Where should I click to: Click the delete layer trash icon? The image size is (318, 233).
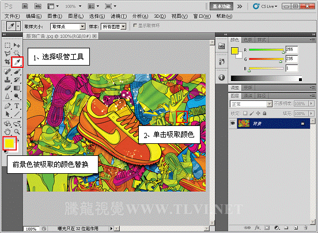tap(306, 227)
